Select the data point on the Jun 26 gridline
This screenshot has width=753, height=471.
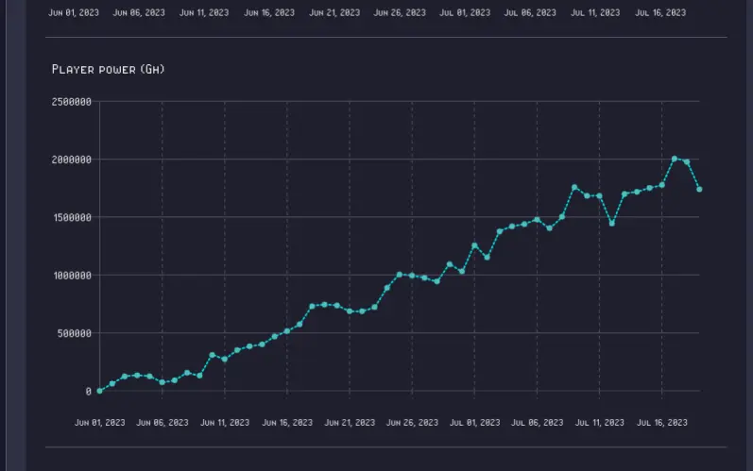(x=412, y=276)
